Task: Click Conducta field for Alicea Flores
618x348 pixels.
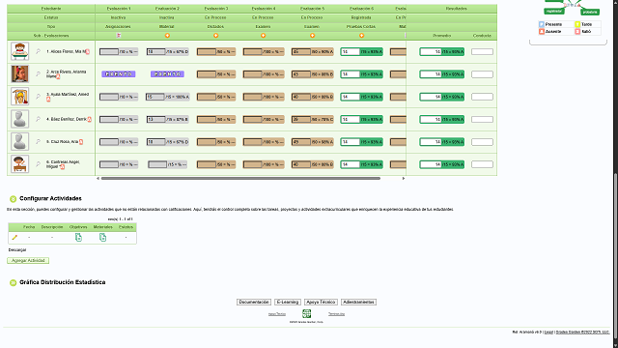Action: [482, 51]
